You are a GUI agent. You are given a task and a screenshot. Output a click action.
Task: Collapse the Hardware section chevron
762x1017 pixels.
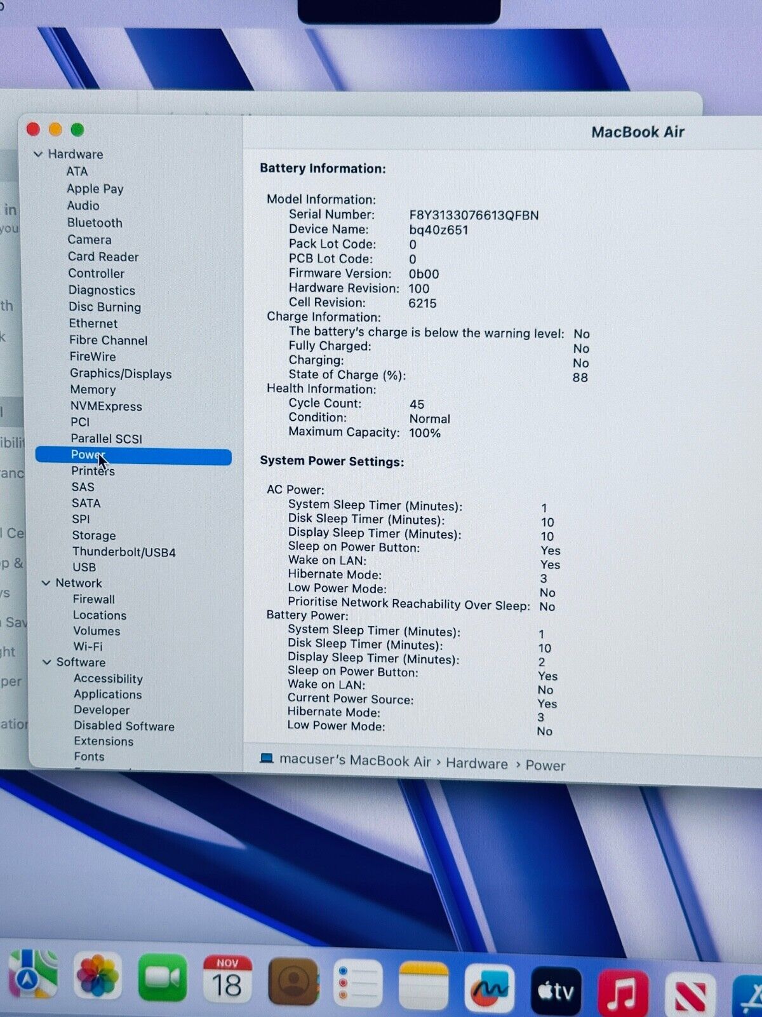[x=38, y=154]
